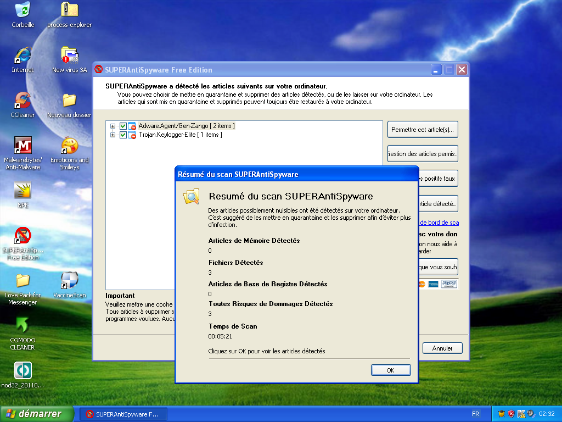
Task: Launch CCleaner desktop shortcut
Action: tap(23, 100)
